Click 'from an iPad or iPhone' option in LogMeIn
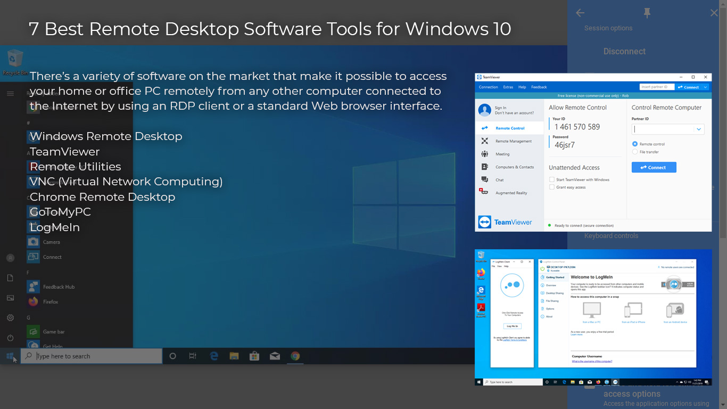727x409 pixels. [x=633, y=313]
